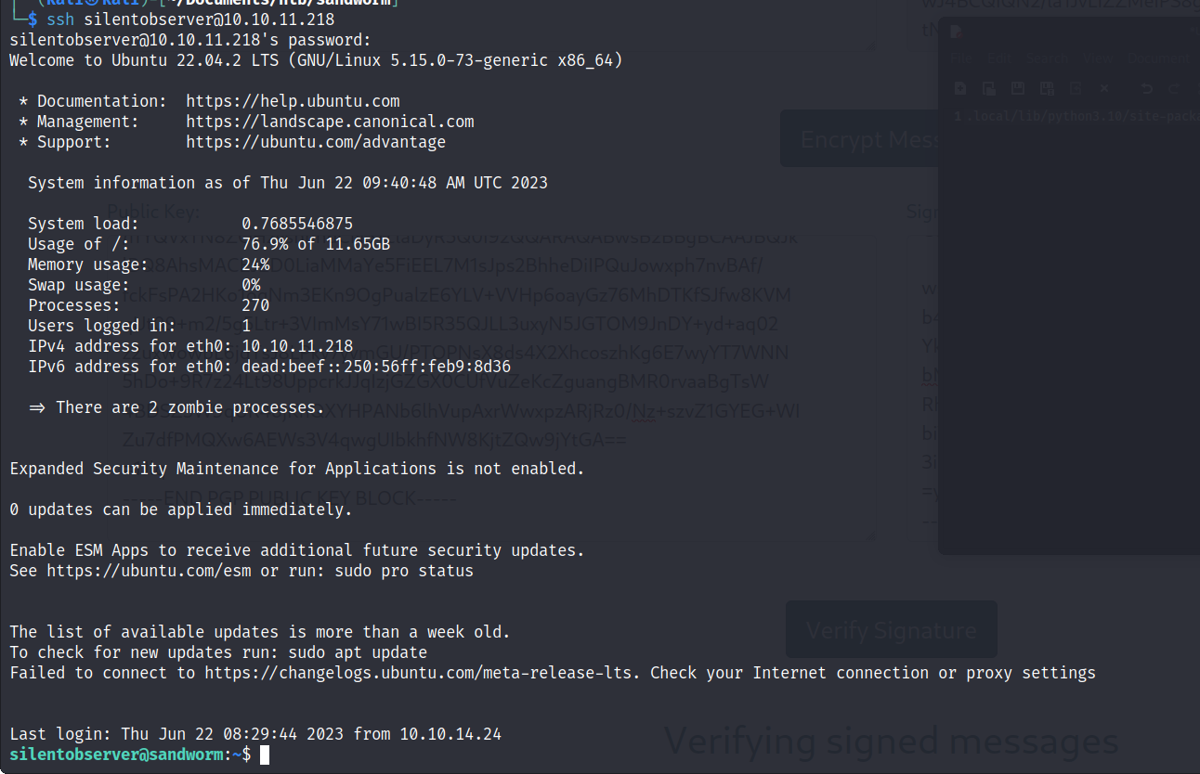This screenshot has width=1200, height=774.
Task: Open Edit menu in Mousepad editor
Action: [x=999, y=58]
